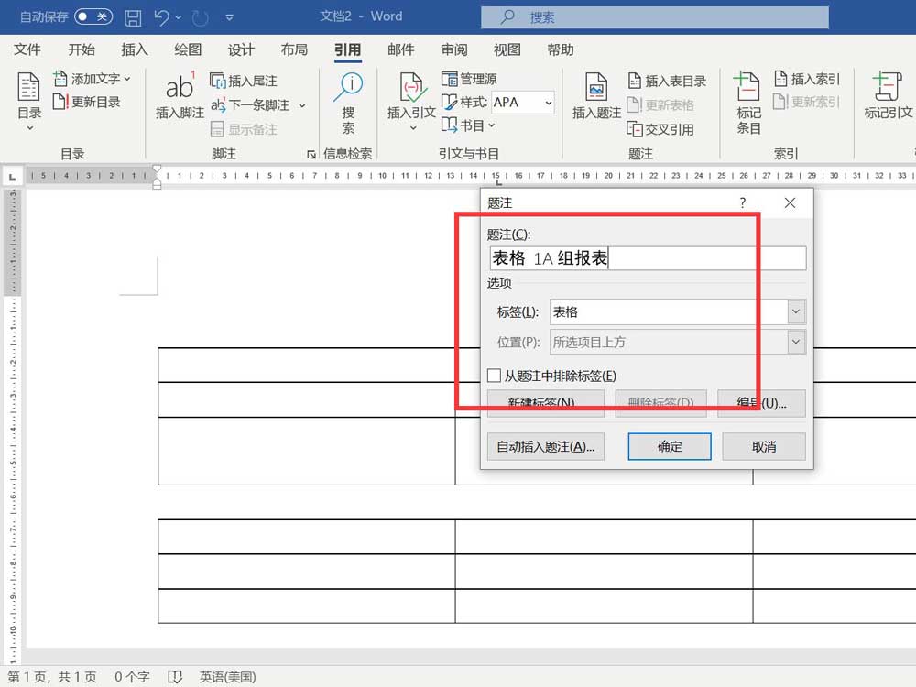Close the 题注 dialog with X
Screen dimensions: 916x687
point(790,202)
